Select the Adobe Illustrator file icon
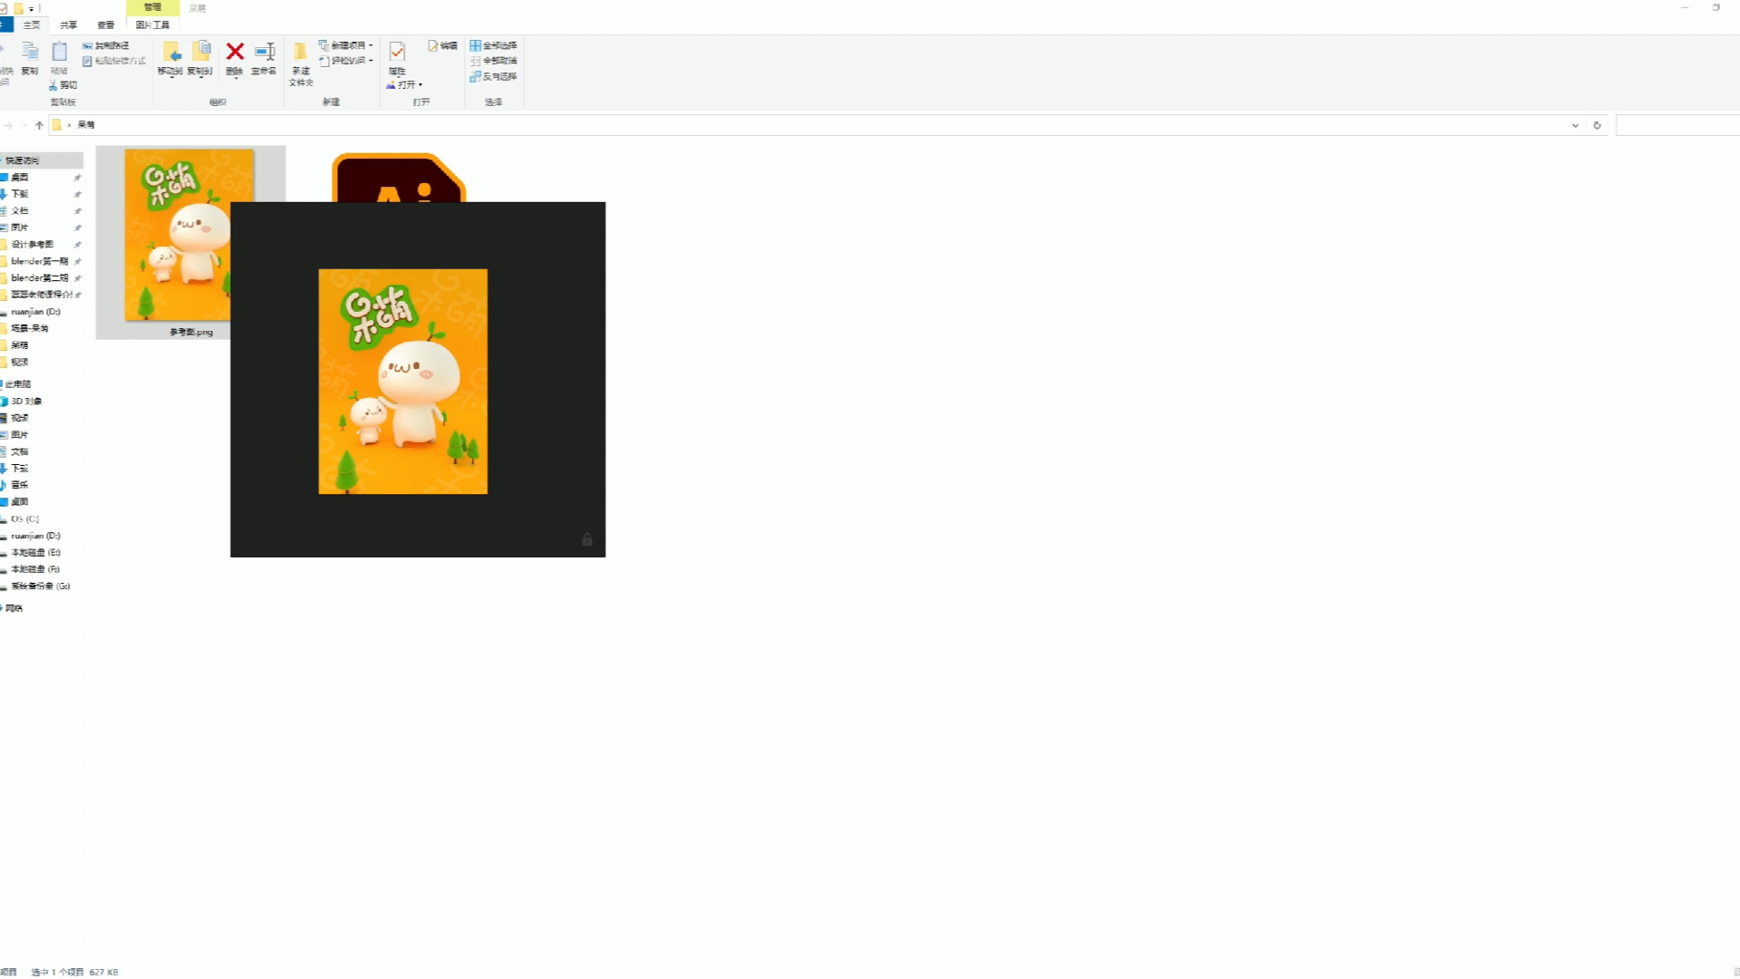Screen dimensions: 1740x979 [x=399, y=179]
